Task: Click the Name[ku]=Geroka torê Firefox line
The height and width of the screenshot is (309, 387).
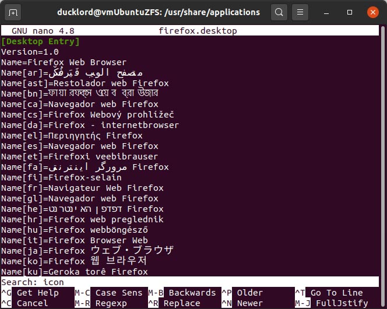Action: pyautogui.click(x=75, y=272)
